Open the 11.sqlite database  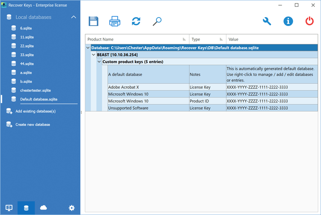(x=27, y=37)
